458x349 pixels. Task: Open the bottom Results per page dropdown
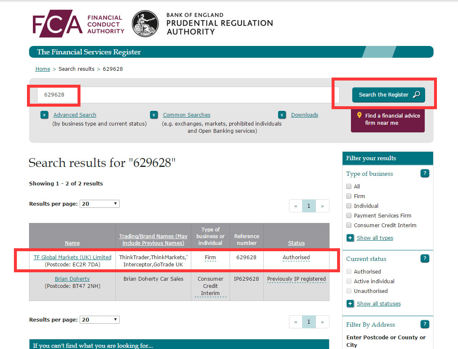point(99,320)
